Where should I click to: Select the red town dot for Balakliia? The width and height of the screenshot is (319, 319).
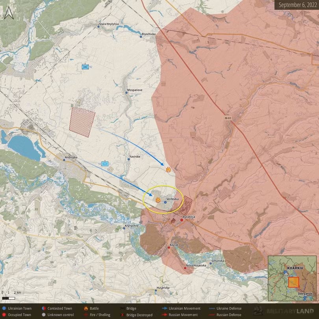[182, 220]
